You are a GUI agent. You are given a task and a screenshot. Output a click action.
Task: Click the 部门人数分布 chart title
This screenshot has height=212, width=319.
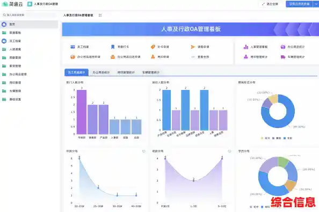75,82
